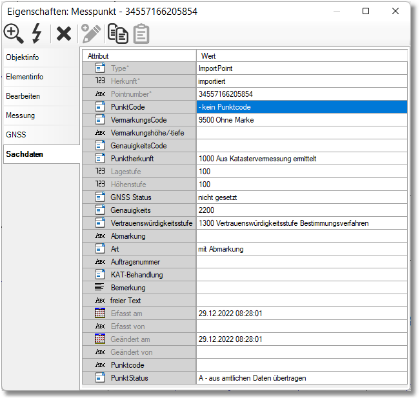The height and width of the screenshot is (400, 420).
Task: Go to the Messung tab
Action: tap(41, 115)
